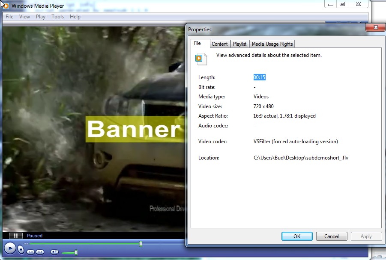Click the Next track button
Viewport: 386px width, 260px height.
40,252
